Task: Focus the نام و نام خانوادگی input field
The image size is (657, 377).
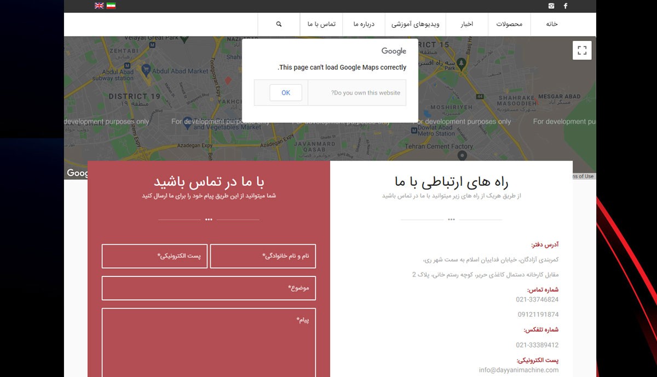Action: [x=263, y=256]
